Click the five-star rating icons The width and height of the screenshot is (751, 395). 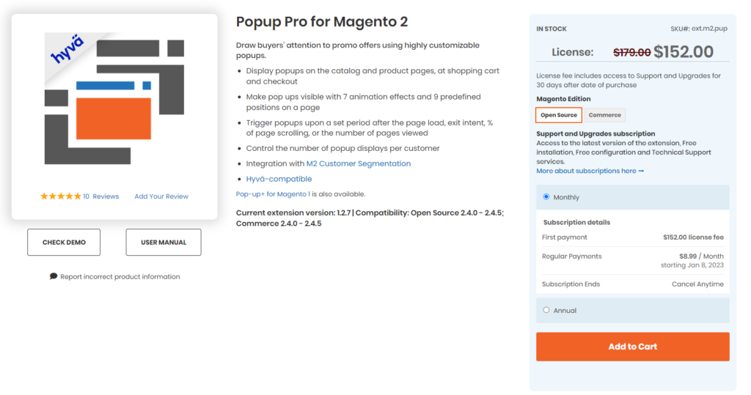coord(60,196)
